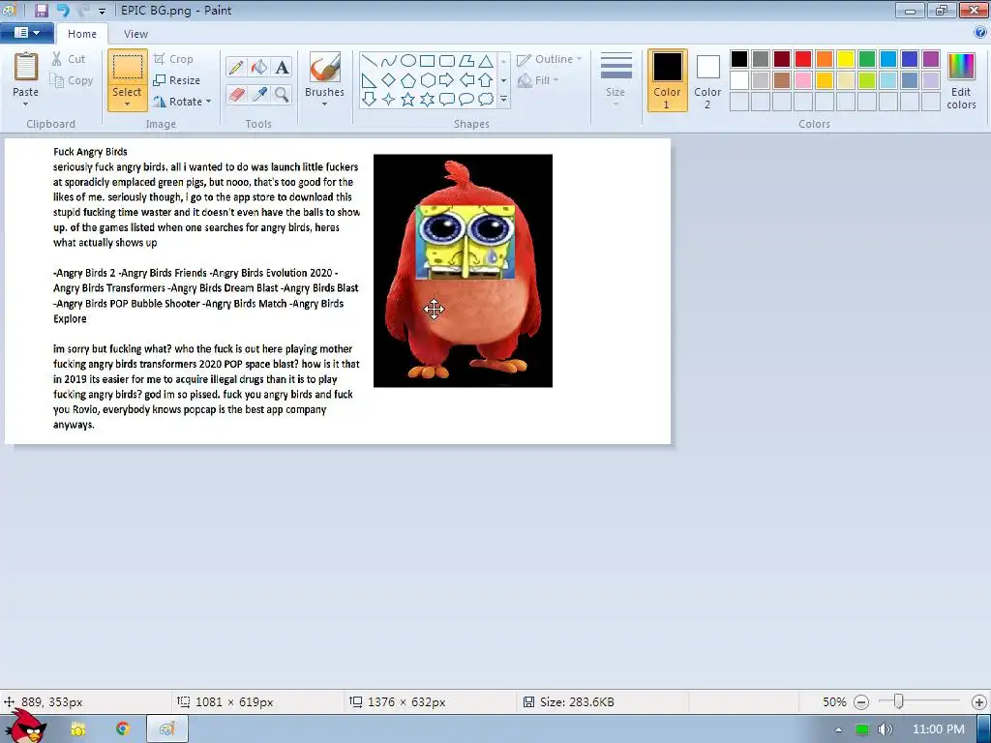Click the zoom out minus button
Screen dimensions: 991x743
[x=860, y=702]
